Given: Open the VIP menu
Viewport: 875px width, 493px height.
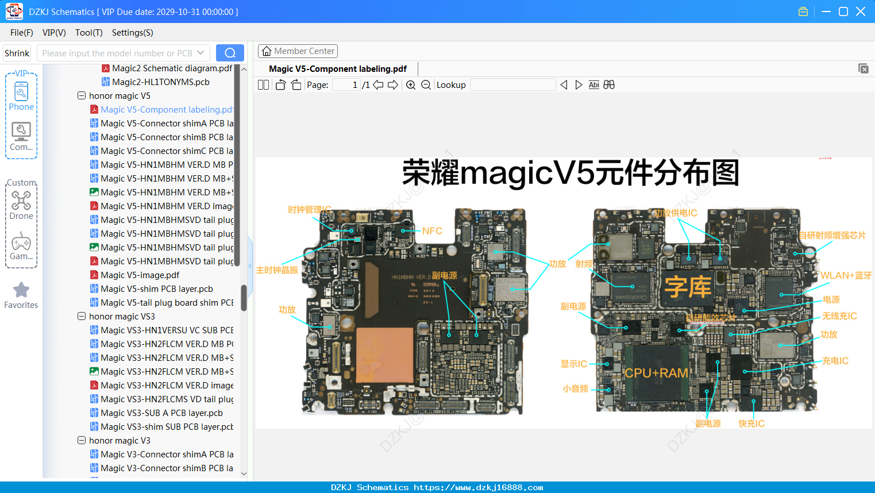Looking at the screenshot, I should (x=54, y=33).
